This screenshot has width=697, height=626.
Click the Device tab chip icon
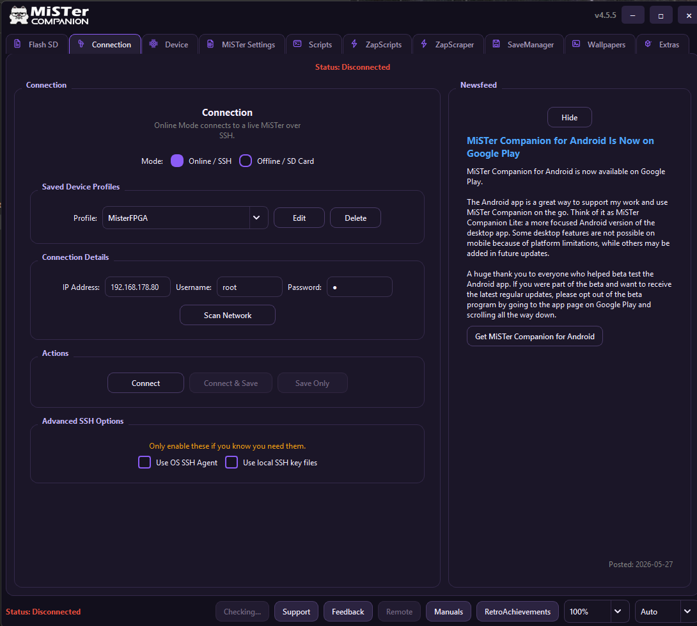pyautogui.click(x=153, y=44)
